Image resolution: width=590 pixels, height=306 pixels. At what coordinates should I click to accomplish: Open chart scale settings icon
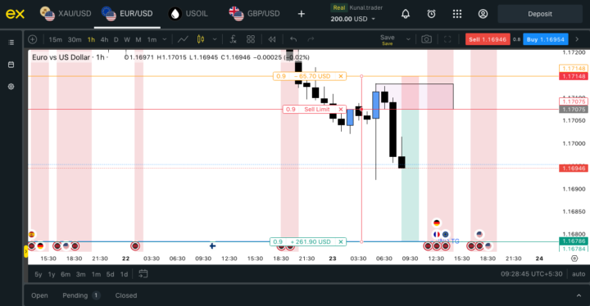point(574,259)
